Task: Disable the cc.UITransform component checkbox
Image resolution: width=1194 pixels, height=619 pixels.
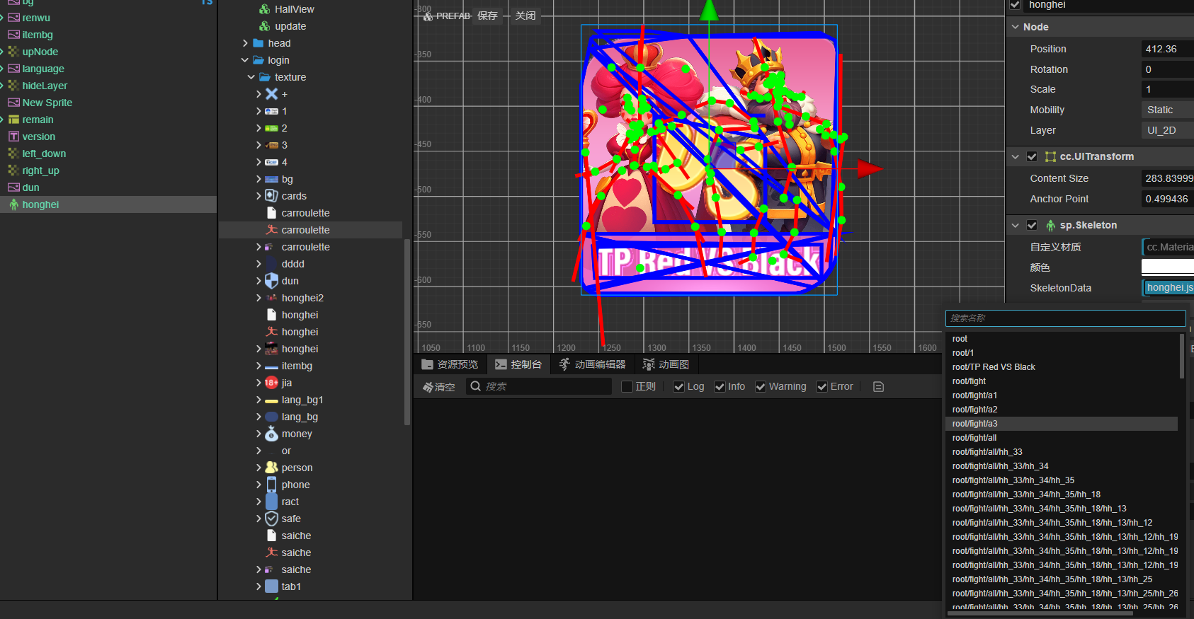Action: [x=1032, y=156]
